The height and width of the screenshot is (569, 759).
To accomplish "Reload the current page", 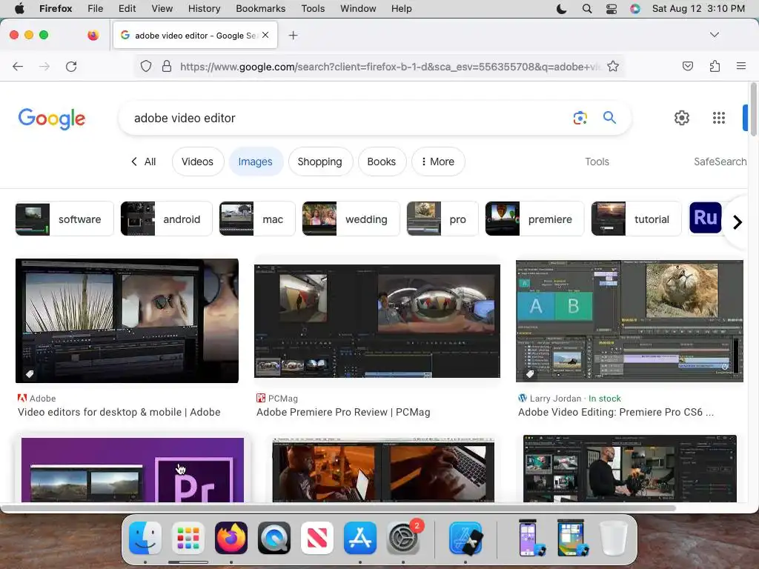I will (x=71, y=66).
